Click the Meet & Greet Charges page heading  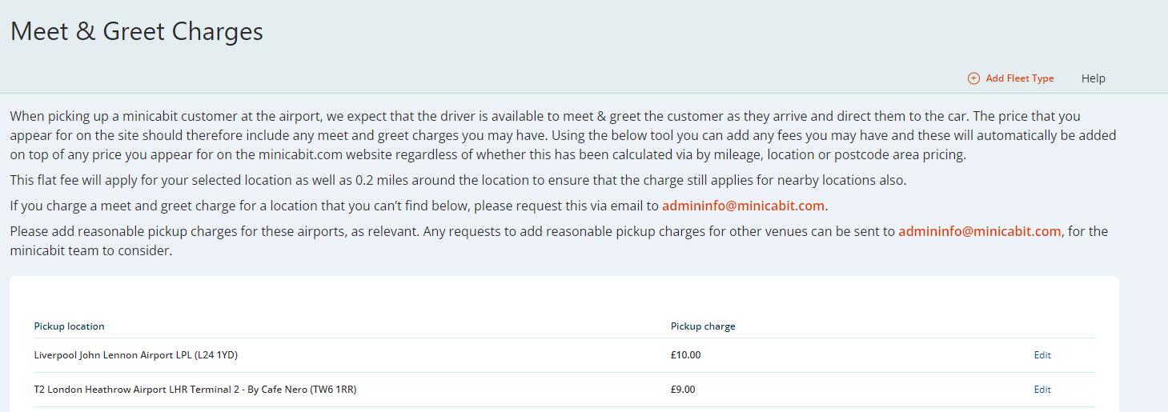(137, 31)
